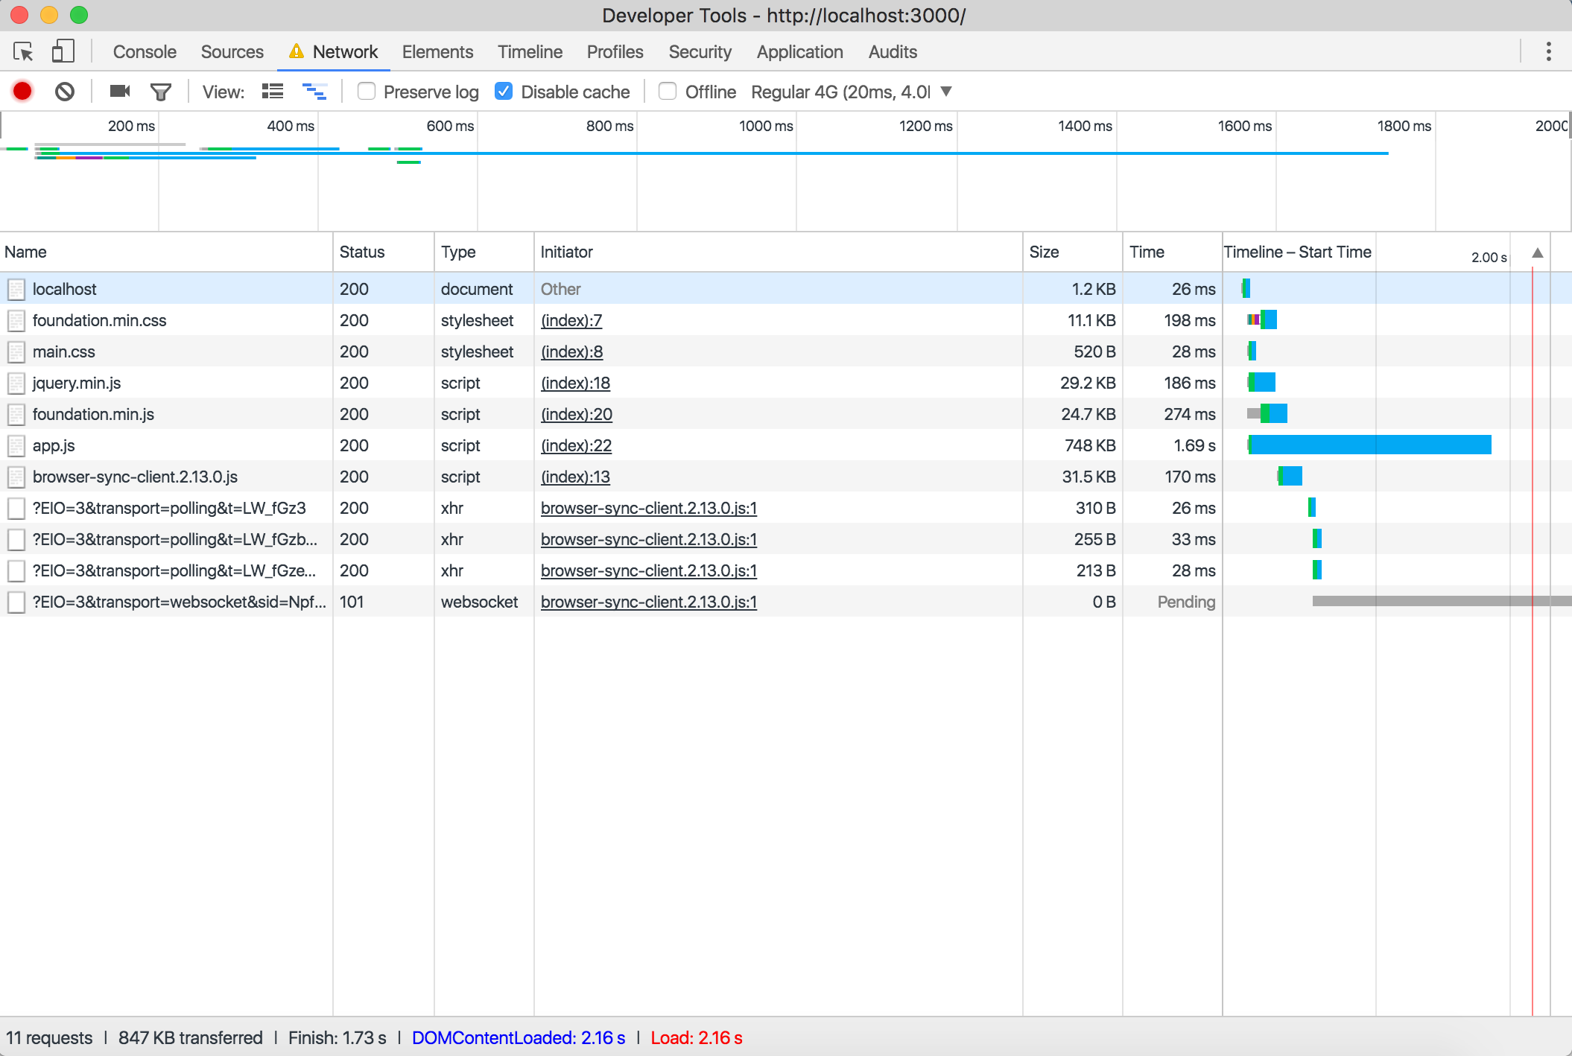Screen dimensions: 1572x1056
Task: Toggle the device toolbar icon
Action: click(63, 51)
